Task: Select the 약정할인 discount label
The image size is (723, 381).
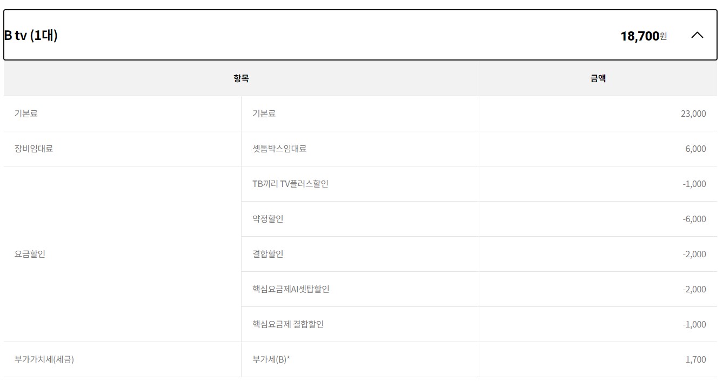Action: [268, 219]
